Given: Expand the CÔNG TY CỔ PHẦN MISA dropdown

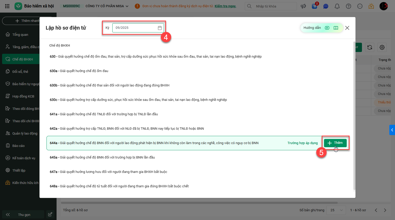Looking at the screenshot, I should 107,6.
